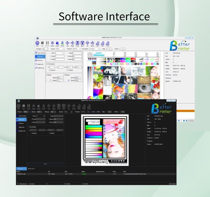The width and height of the screenshot is (210, 197).
Task: Open the Speed dropdown in the dark window
Action: (68, 112)
